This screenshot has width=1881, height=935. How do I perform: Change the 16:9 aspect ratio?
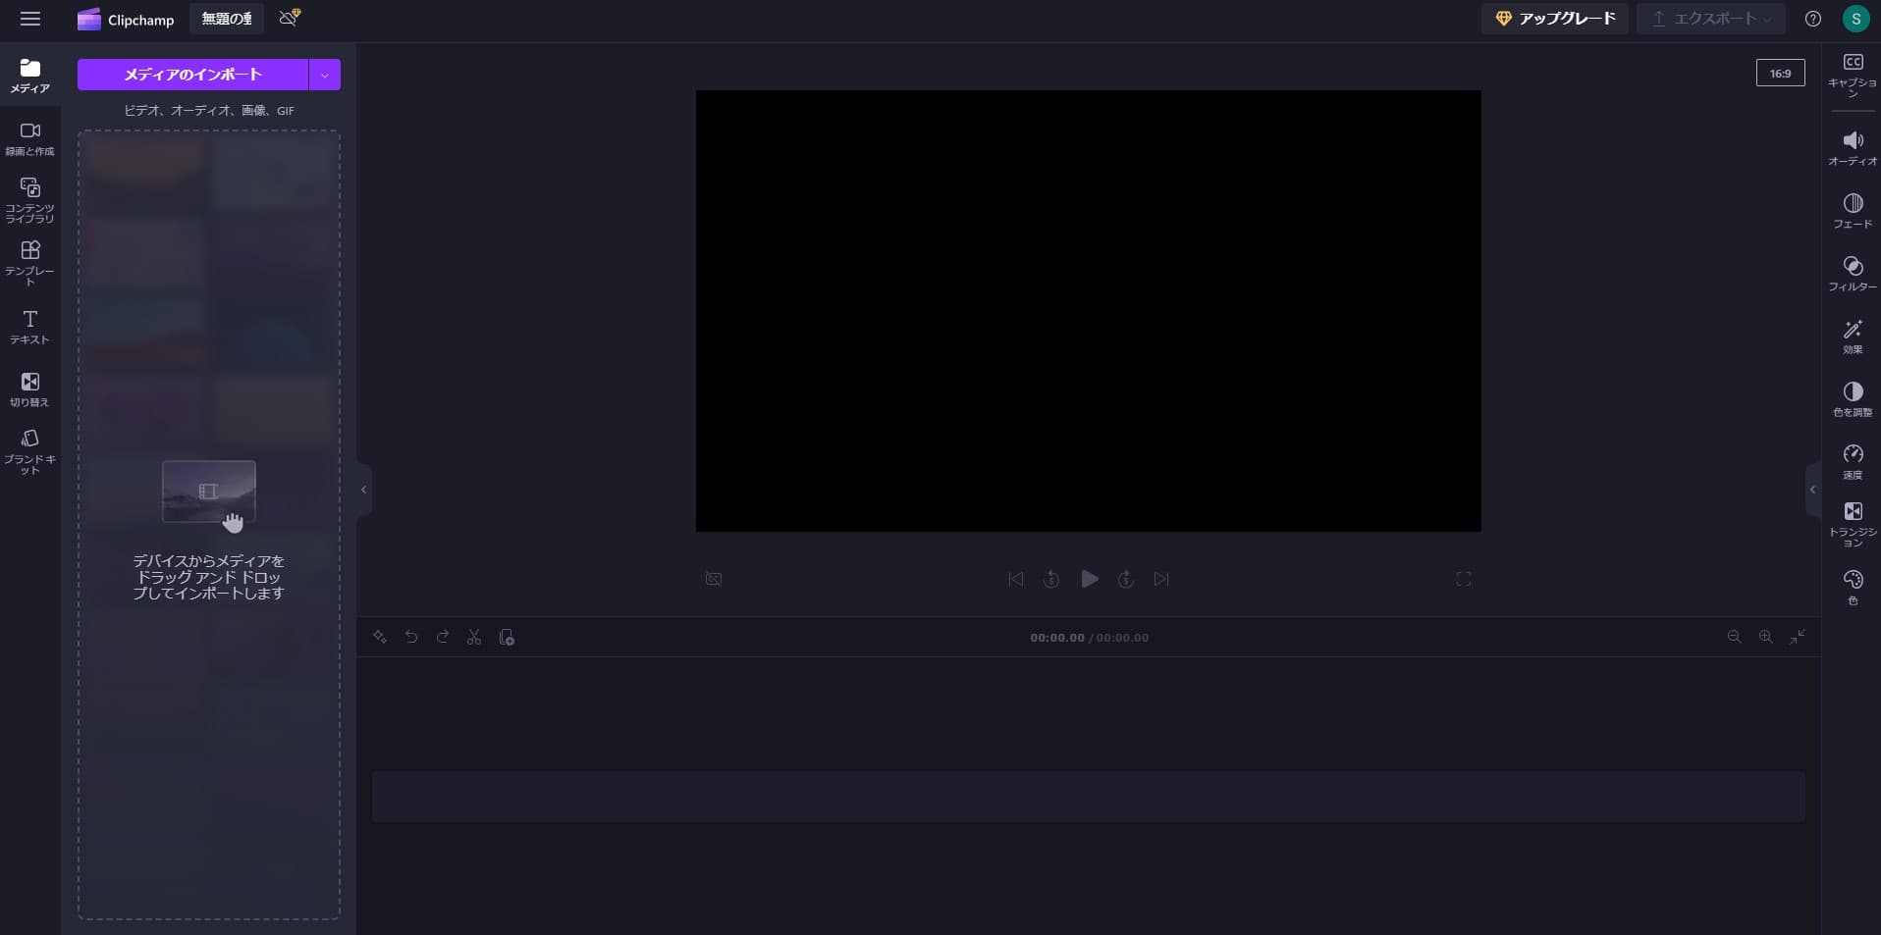(1780, 74)
